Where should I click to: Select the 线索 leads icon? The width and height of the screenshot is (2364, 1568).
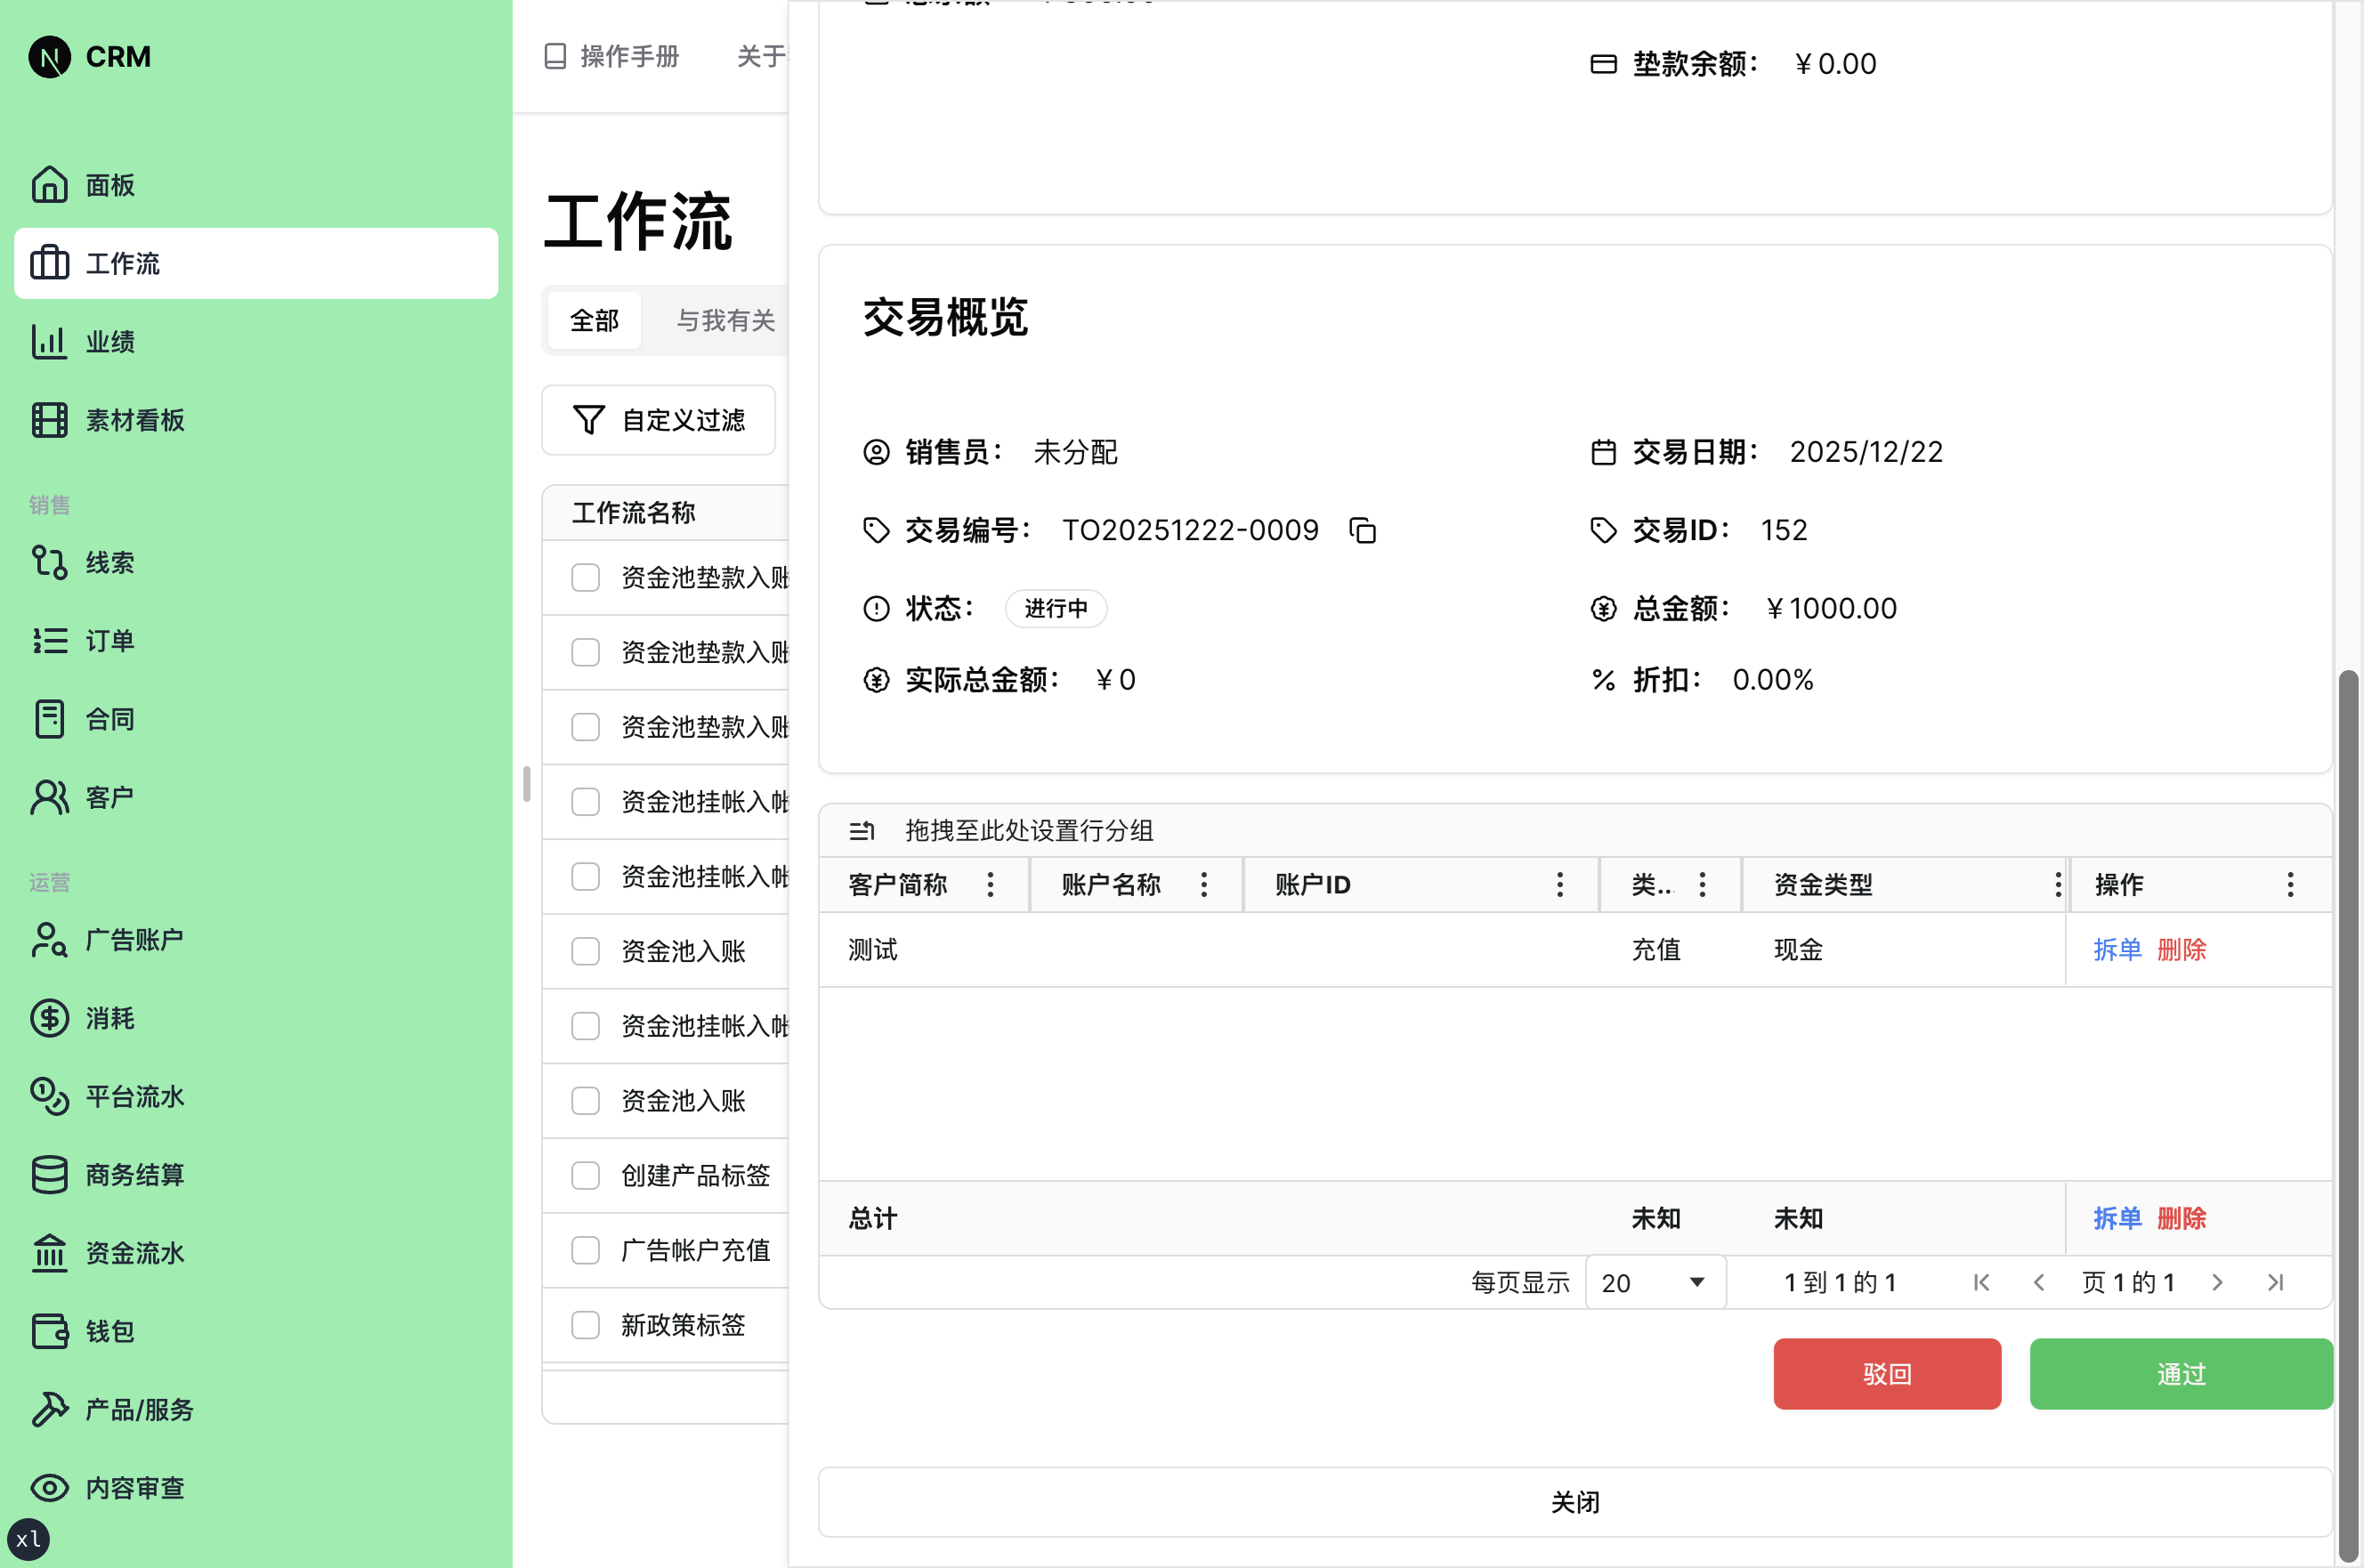[x=49, y=562]
